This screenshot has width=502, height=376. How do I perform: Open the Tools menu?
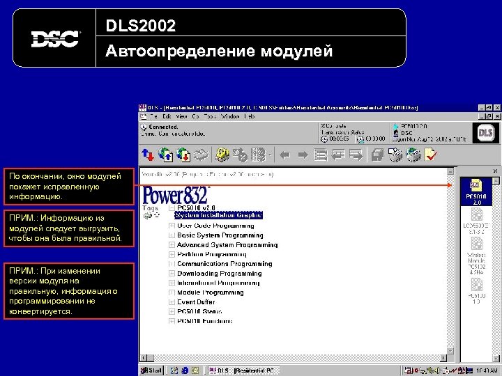pyautogui.click(x=210, y=116)
